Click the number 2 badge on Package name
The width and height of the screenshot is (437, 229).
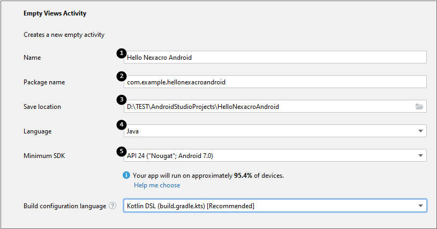122,76
